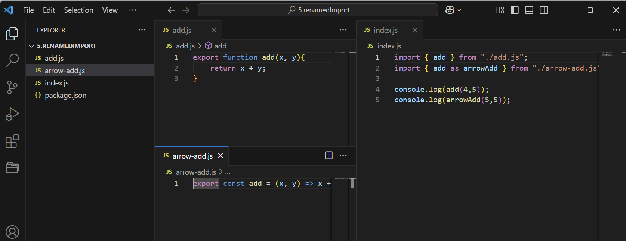Open the folders icon in activity bar
The height and width of the screenshot is (241, 626).
tap(12, 168)
